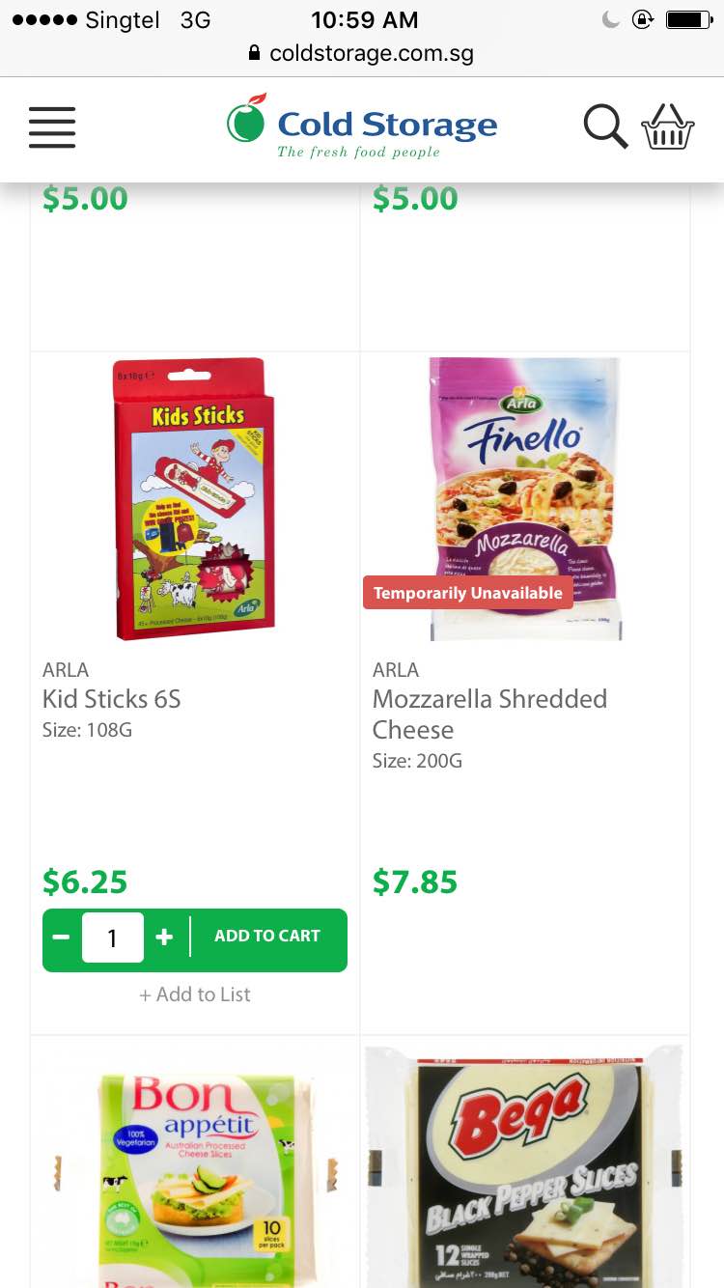Tap the Mozzarella Shredded Cheese title
Screen dimensions: 724x1288
(x=489, y=714)
